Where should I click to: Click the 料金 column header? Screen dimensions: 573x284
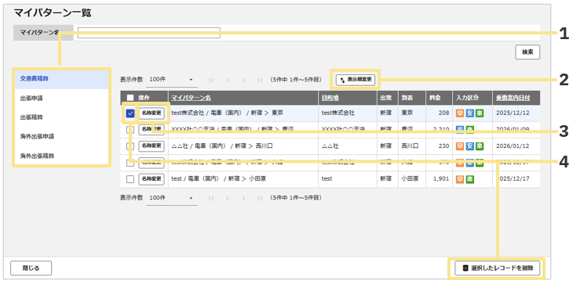tap(435, 98)
